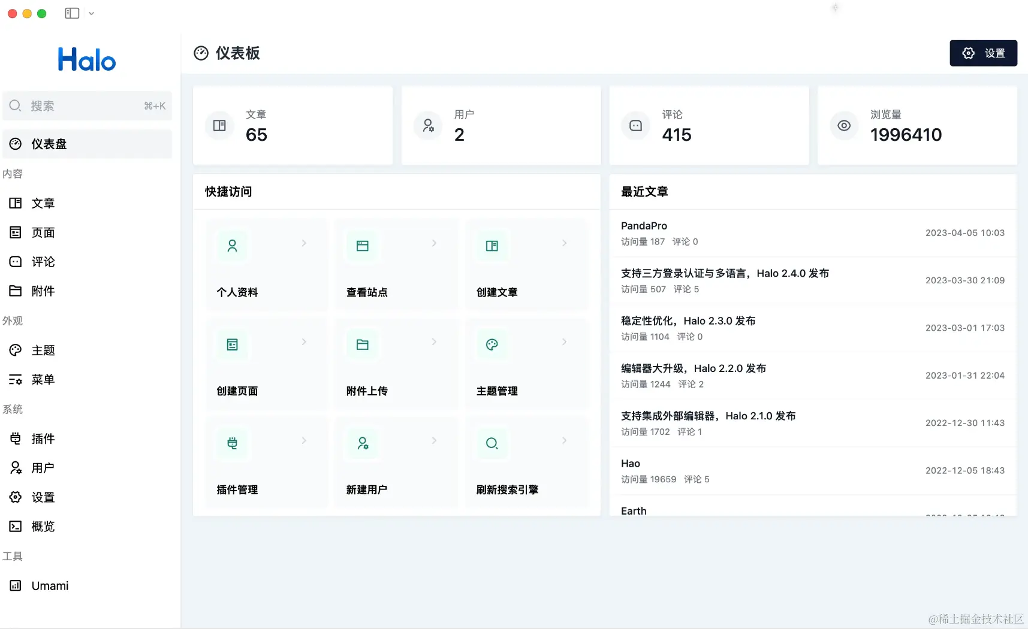The image size is (1028, 629).
Task: Open article 稳定性优化，Halo 2.3.0 发布
Action: pos(688,321)
